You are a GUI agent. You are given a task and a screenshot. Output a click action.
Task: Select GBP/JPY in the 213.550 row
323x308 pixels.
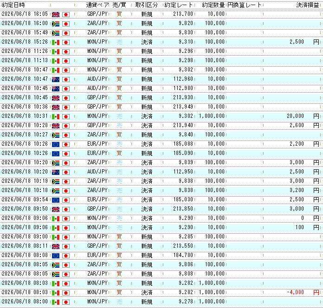pos(97,246)
